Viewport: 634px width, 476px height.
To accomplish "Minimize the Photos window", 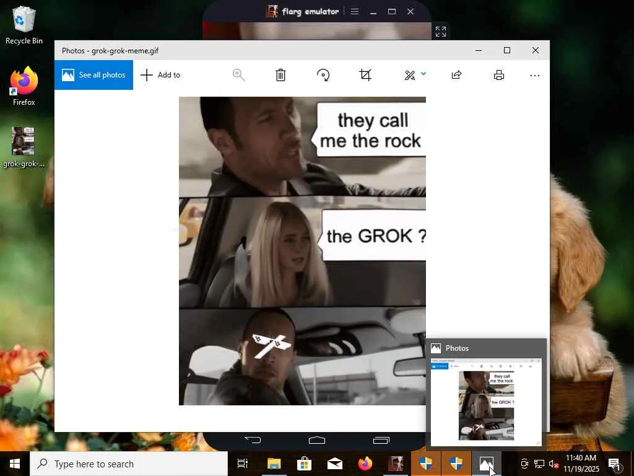I will 479,50.
